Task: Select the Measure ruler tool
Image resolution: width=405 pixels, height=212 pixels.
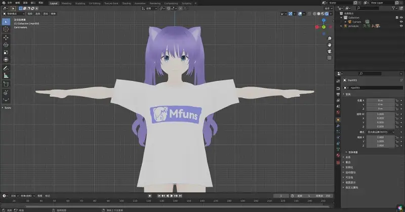Action: [x=6, y=76]
